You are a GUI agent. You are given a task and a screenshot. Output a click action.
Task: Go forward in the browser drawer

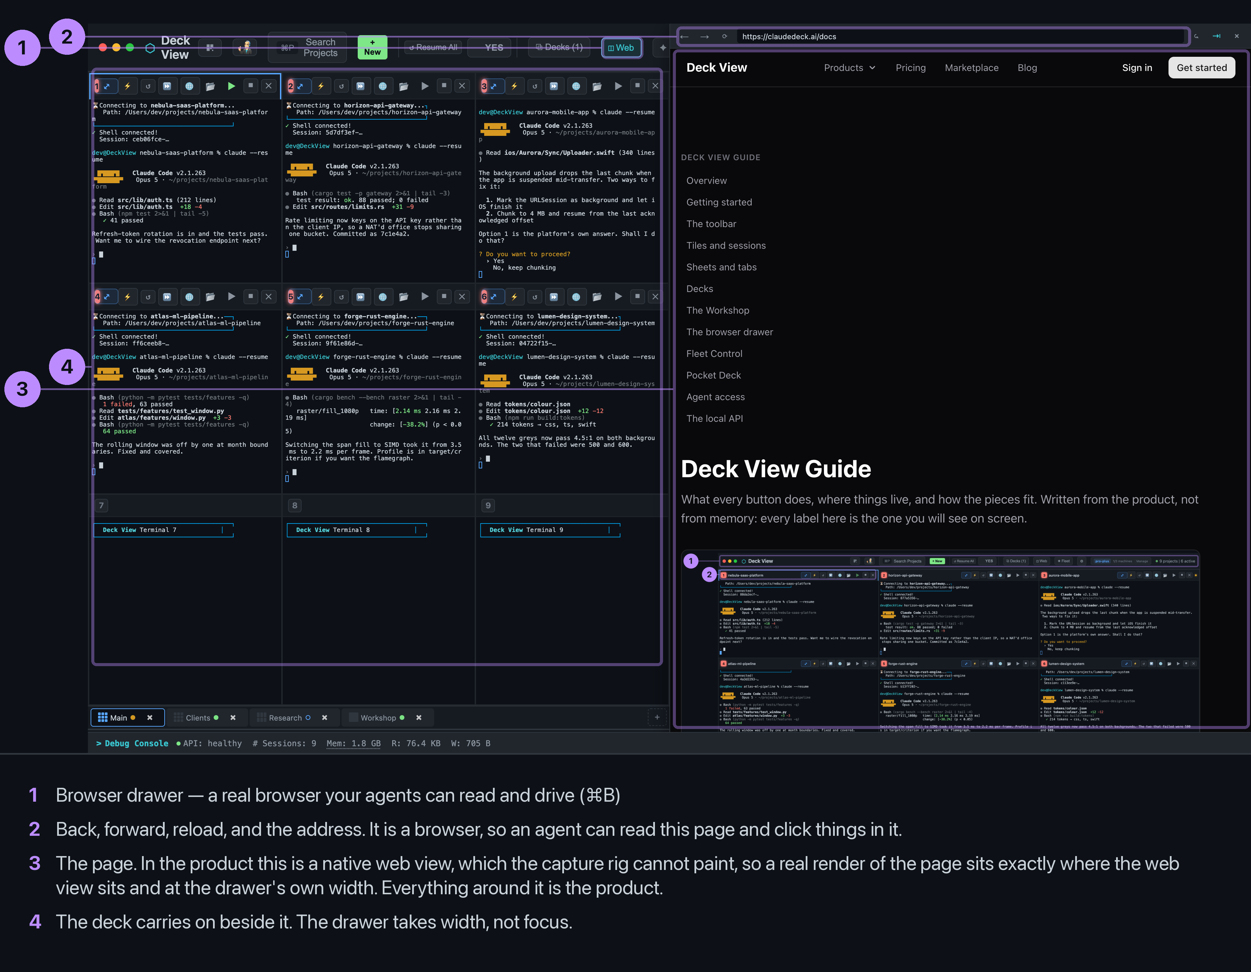click(705, 37)
